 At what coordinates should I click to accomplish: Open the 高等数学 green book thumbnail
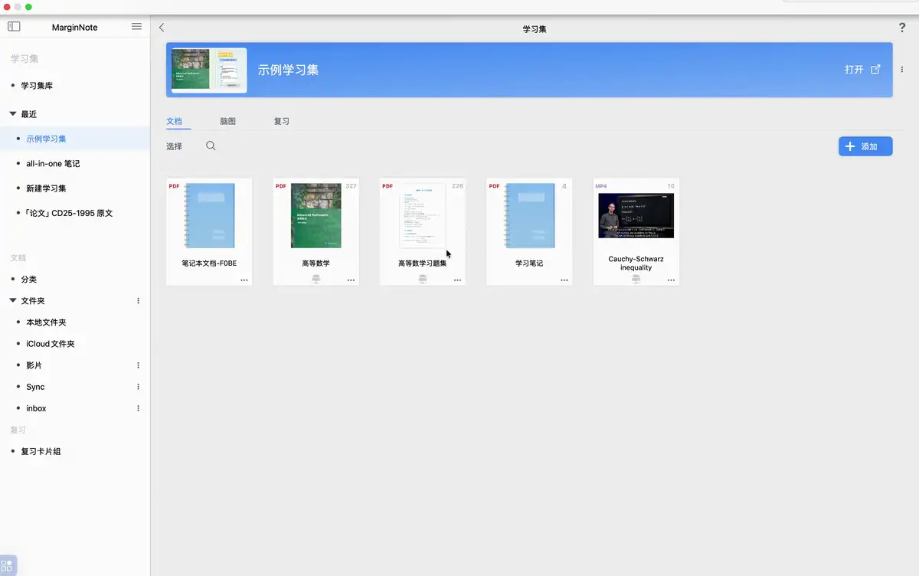pos(316,215)
